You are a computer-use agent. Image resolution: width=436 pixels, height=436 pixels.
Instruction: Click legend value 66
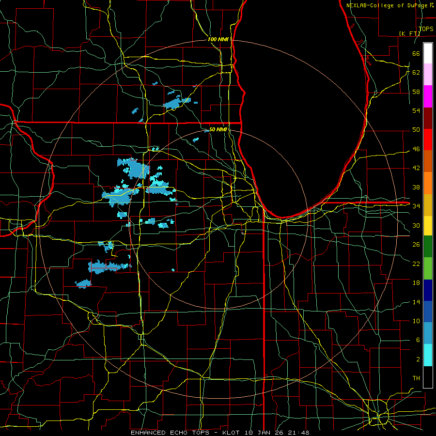pyautogui.click(x=416, y=53)
